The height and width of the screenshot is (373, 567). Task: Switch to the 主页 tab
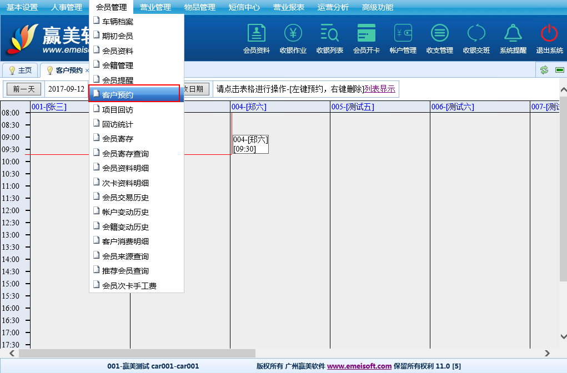point(21,70)
